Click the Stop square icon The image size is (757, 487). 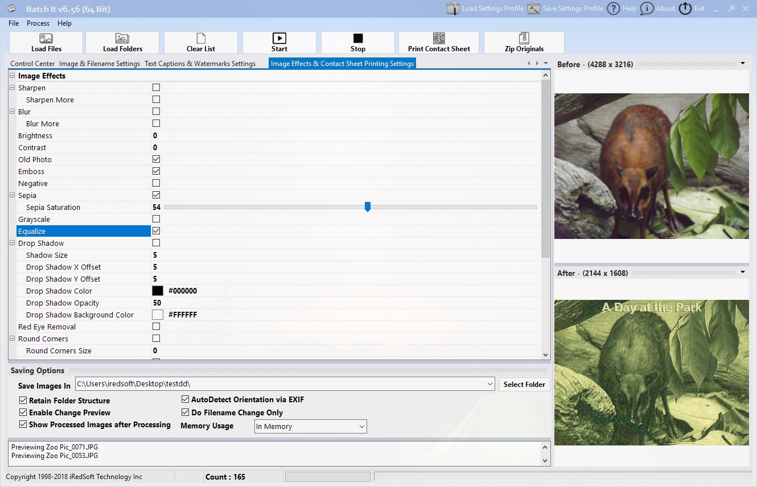tap(358, 38)
